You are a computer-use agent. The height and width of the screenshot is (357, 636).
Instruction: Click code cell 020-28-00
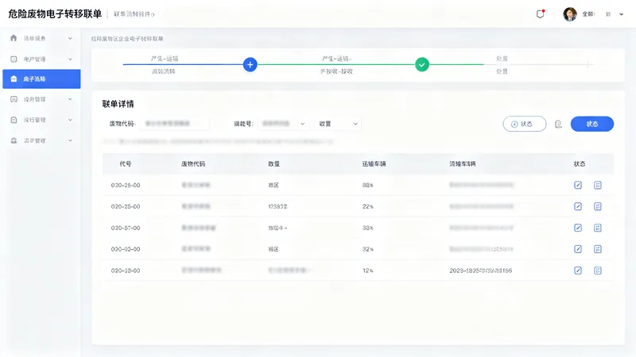[126, 206]
